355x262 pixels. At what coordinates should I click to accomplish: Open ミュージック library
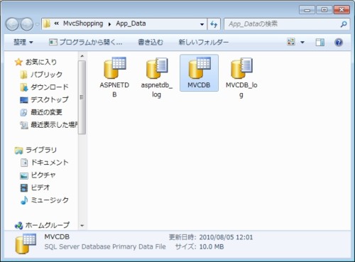[44, 200]
